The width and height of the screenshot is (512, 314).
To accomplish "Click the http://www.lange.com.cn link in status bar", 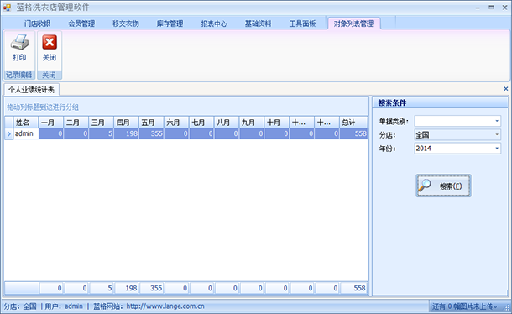I will click(165, 306).
